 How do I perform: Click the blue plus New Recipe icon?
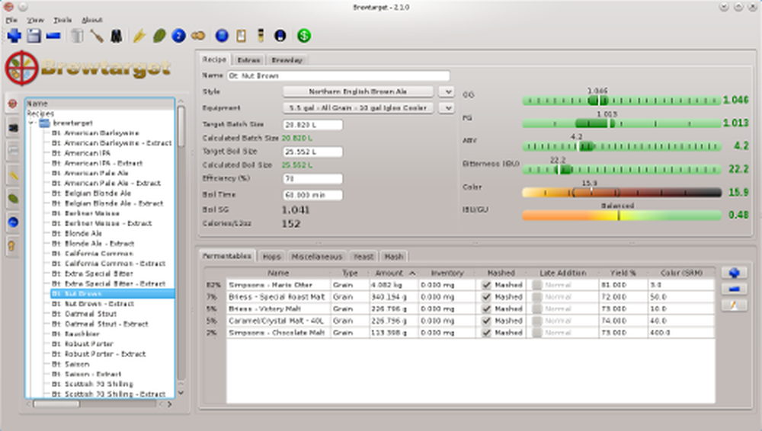(14, 36)
